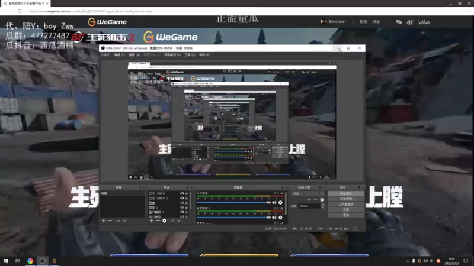This screenshot has width=474, height=266.
Task: Click the transition duration 300ms input field
Action: (309, 206)
